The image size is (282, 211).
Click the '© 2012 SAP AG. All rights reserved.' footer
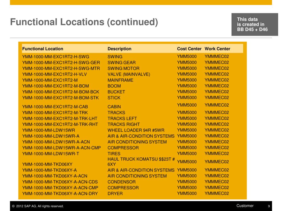(38, 206)
